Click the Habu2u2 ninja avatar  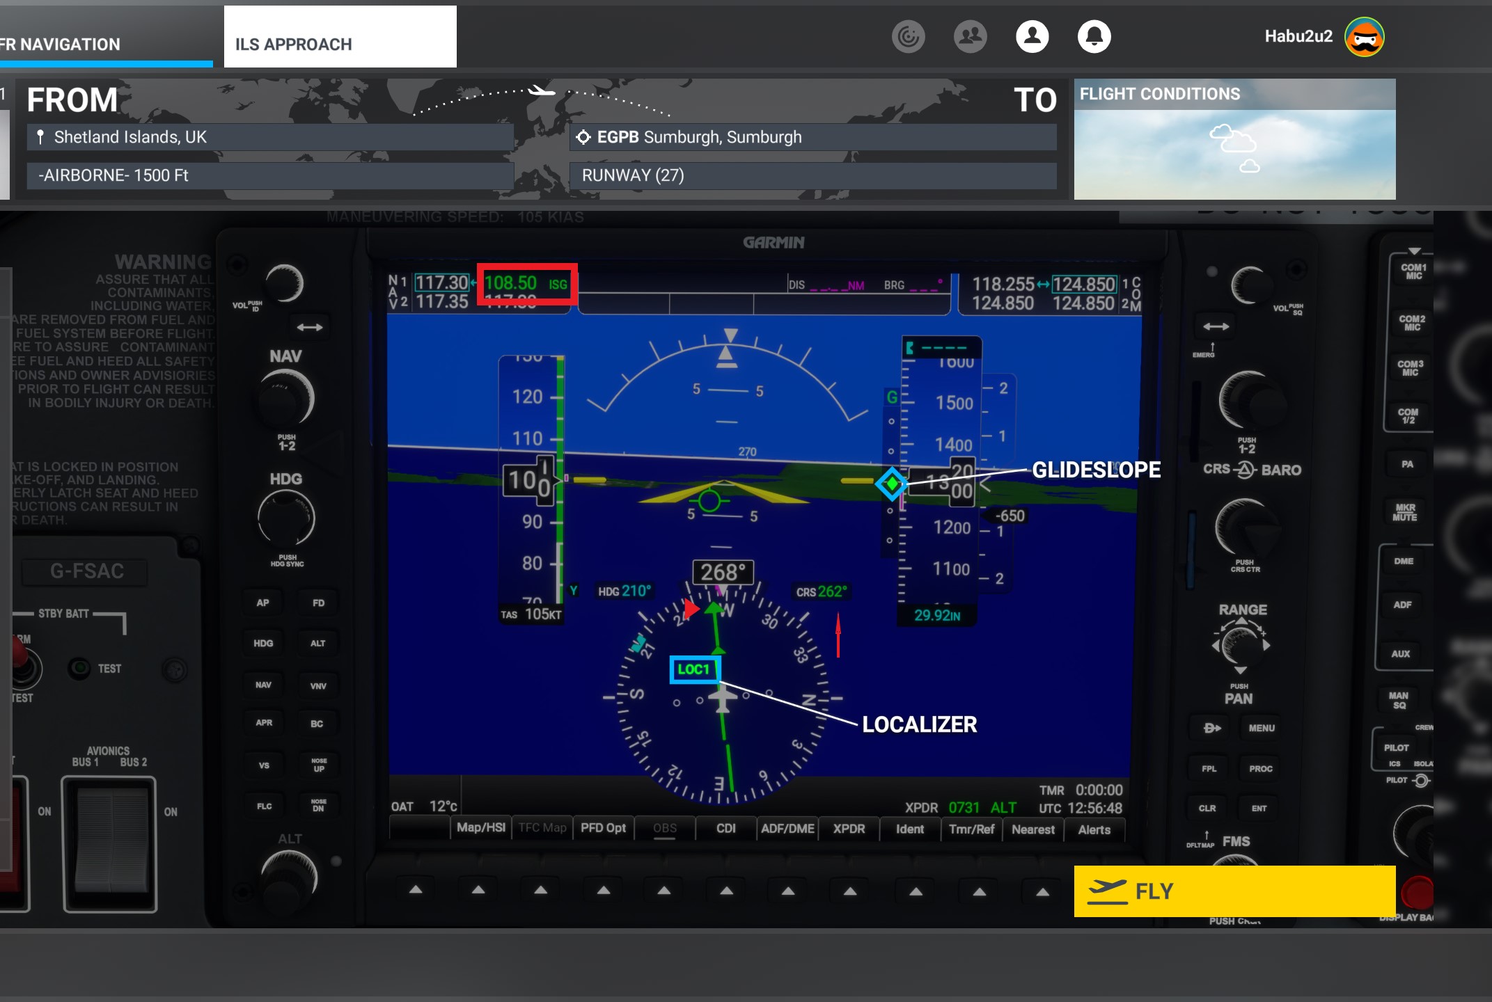pyautogui.click(x=1364, y=37)
